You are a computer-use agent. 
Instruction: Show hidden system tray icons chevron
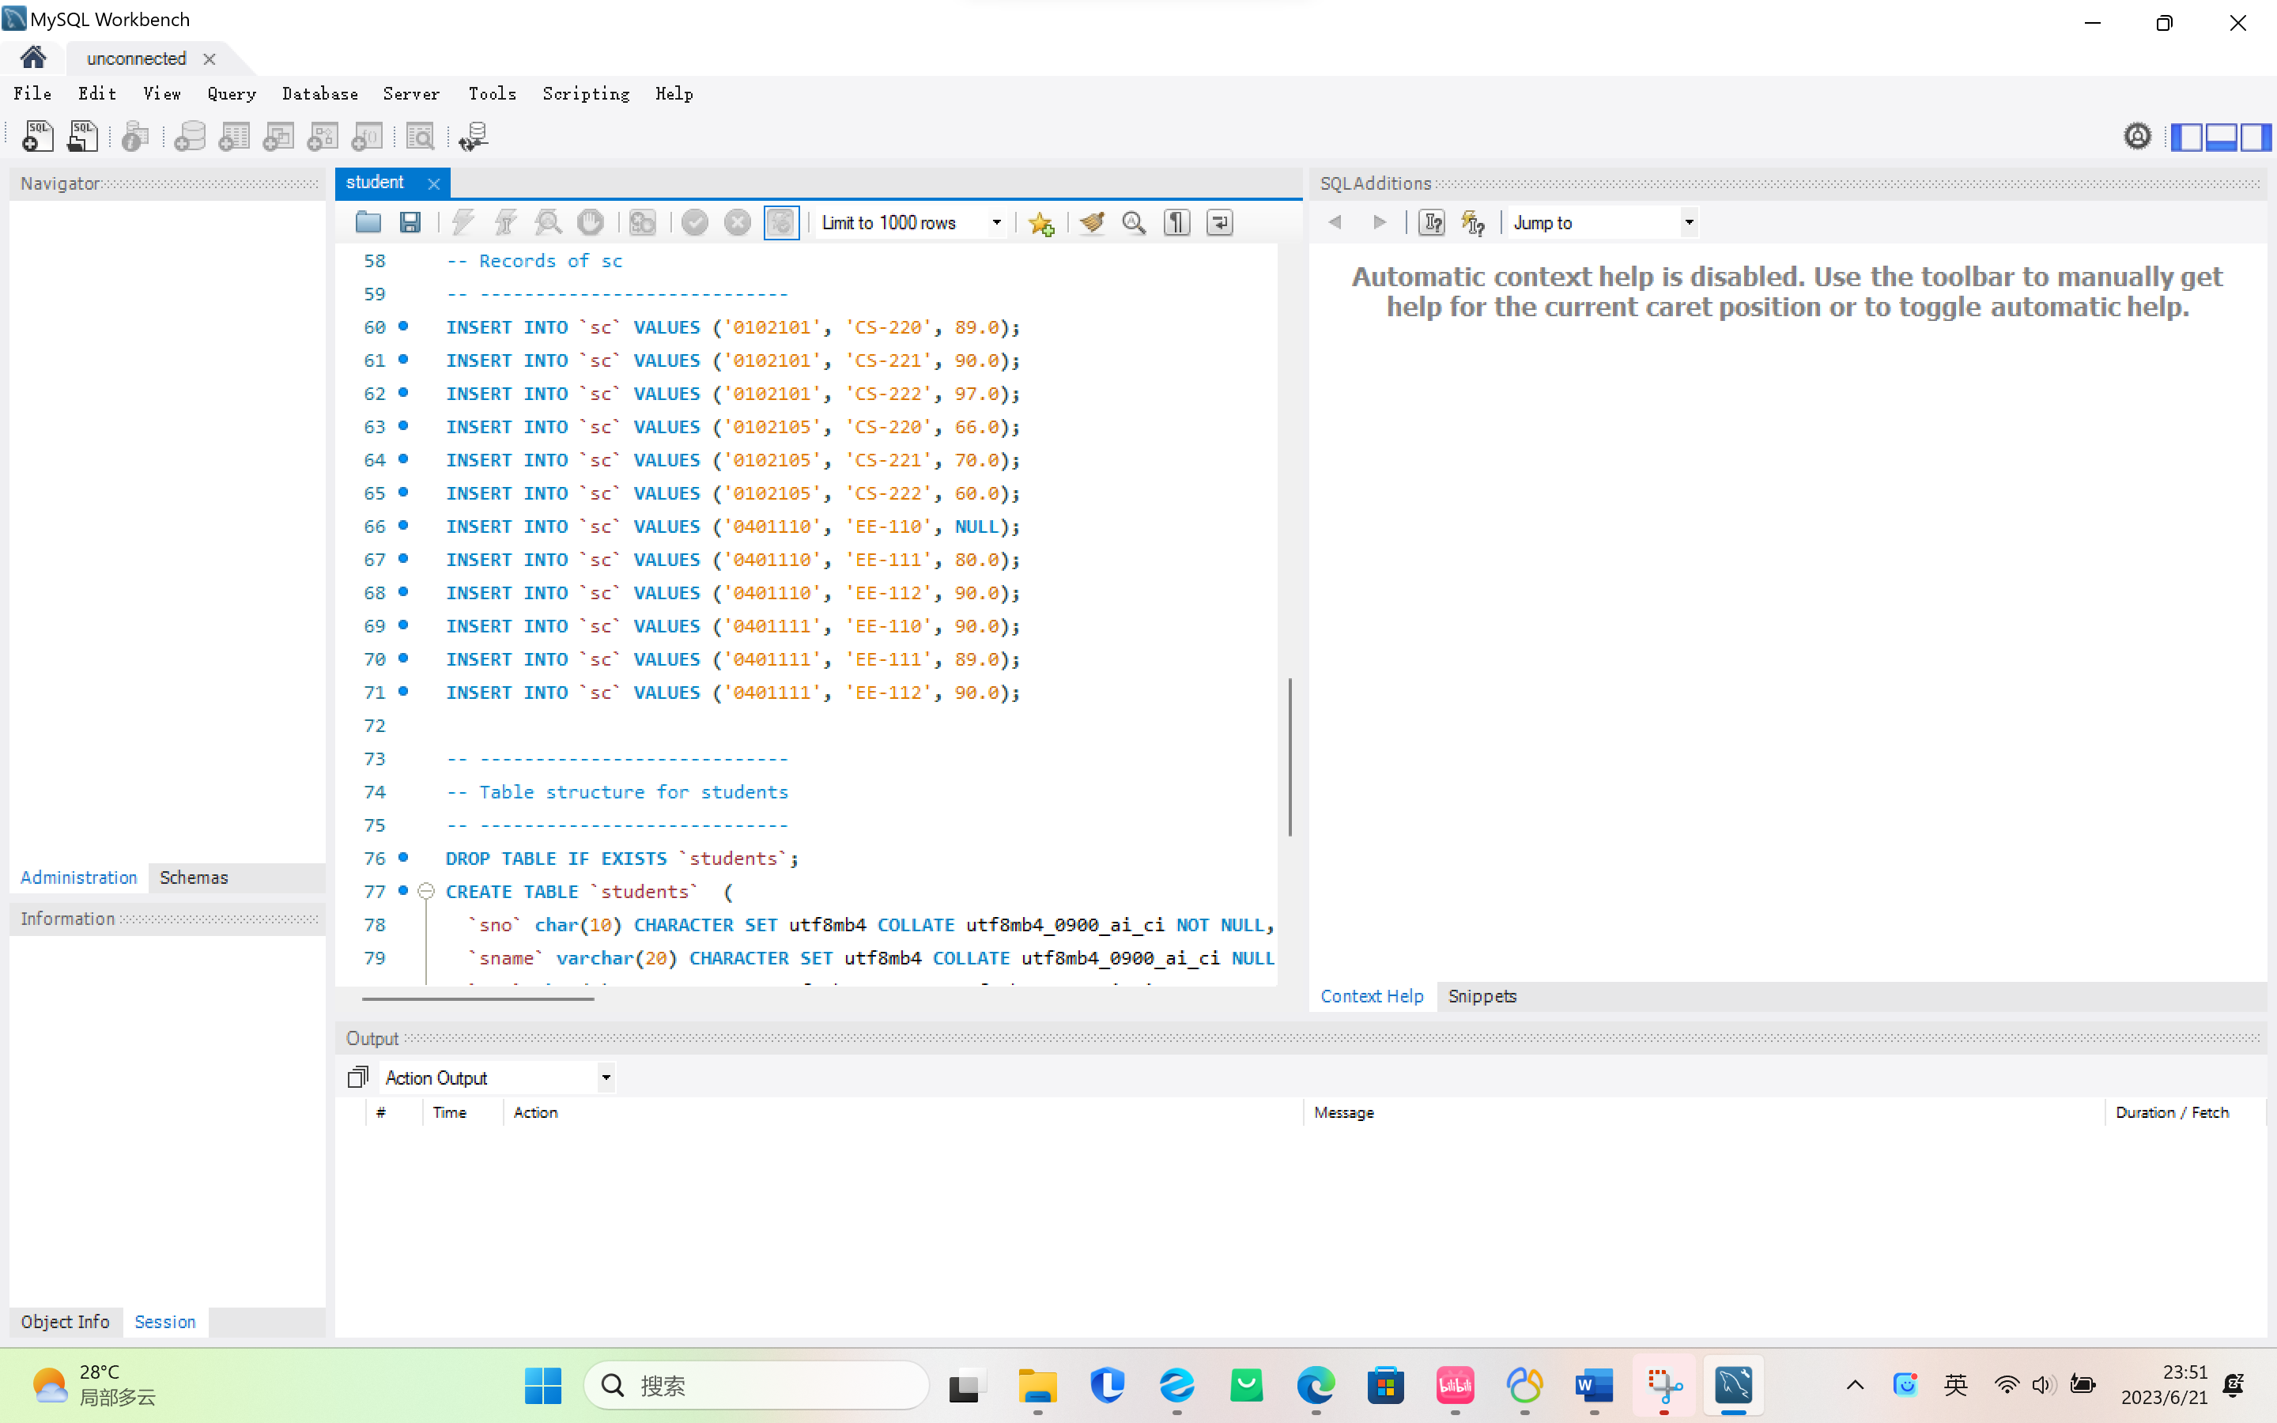pyautogui.click(x=1855, y=1384)
